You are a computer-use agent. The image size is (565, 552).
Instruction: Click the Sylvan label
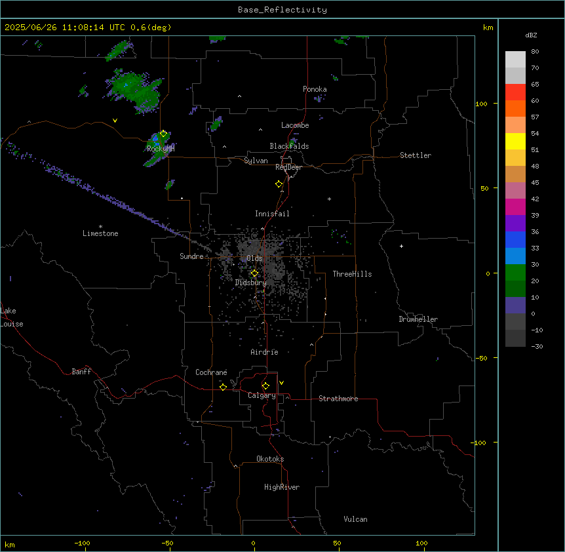coord(256,161)
